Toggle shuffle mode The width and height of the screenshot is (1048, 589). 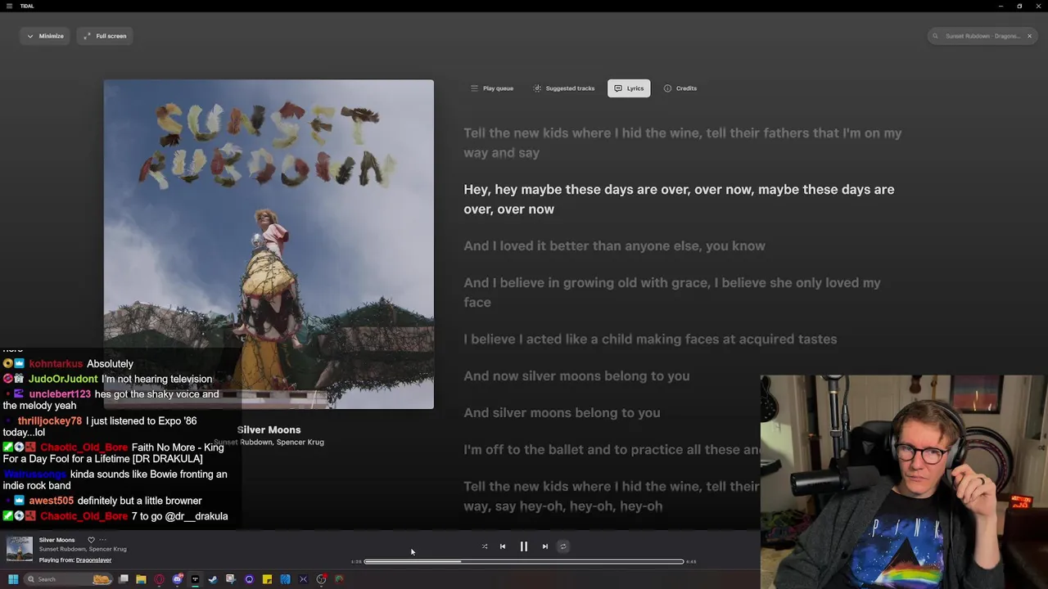485,546
